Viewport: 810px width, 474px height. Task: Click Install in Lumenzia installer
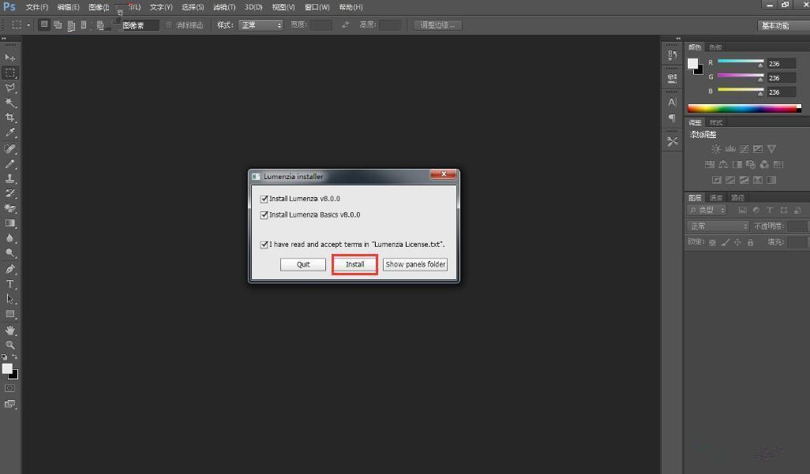355,264
